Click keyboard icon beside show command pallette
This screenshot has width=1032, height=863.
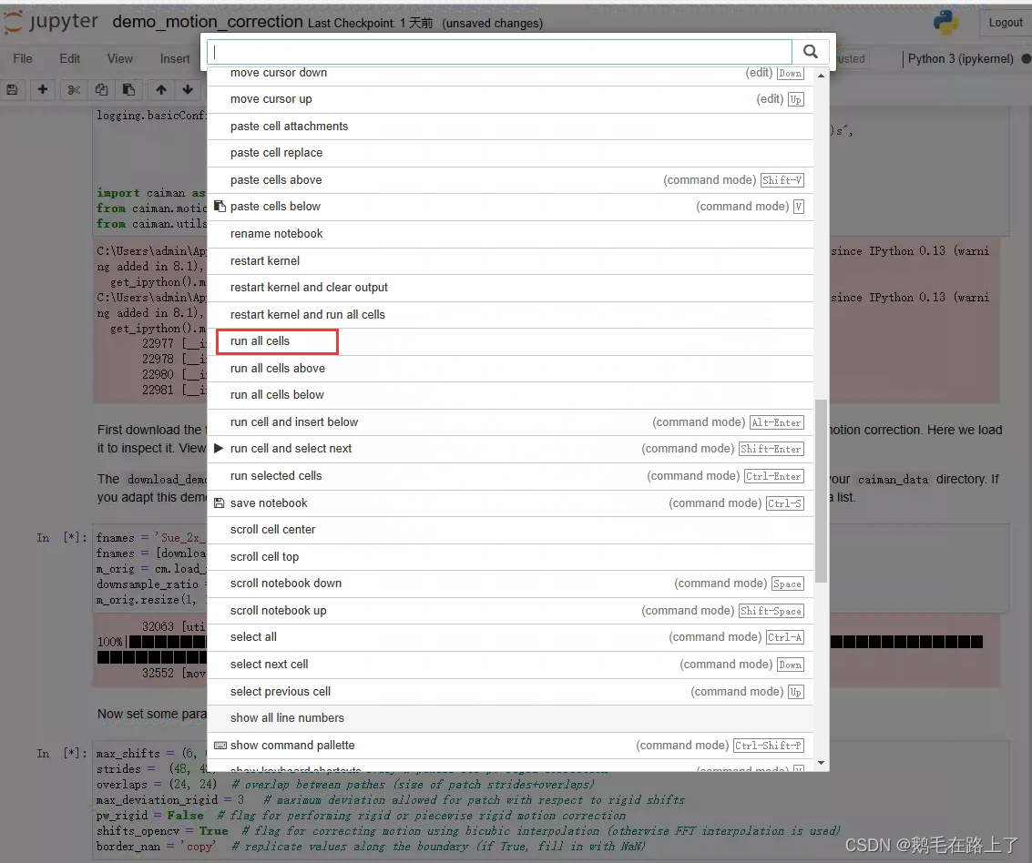coord(220,746)
